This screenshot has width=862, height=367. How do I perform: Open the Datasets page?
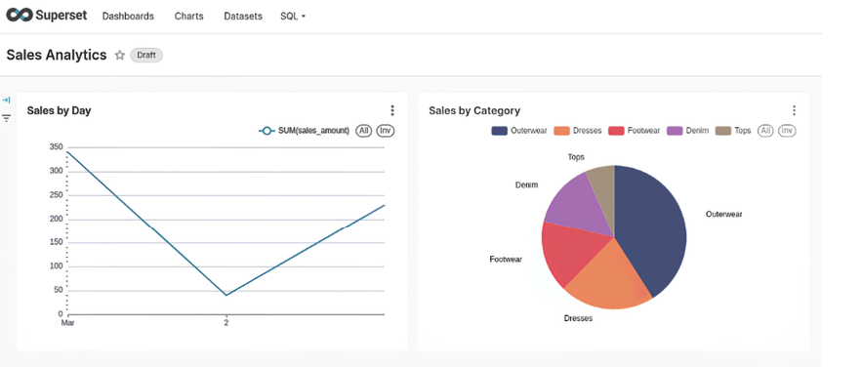point(243,16)
